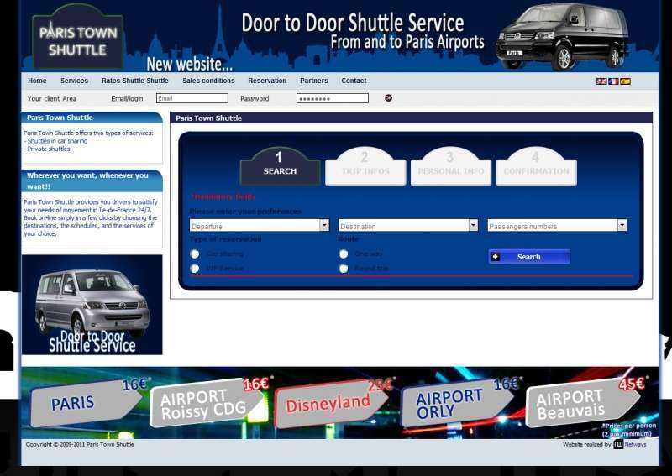
Task: Open the Passengers numbers dropdown
Action: pyautogui.click(x=557, y=225)
